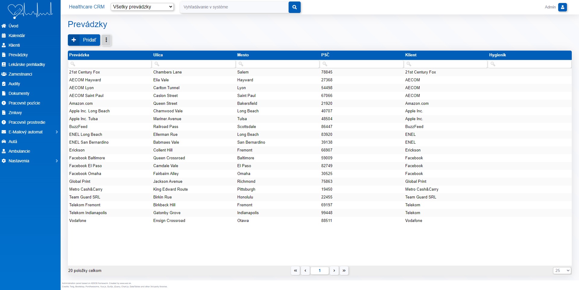Screen dimensions: 579x290
Task: Select the ENEL San Bernardino row
Action: click(x=320, y=142)
